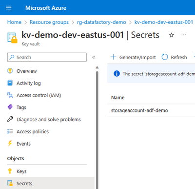Open Activity log in sidebar
Screen dimensions: 195x189
tap(29, 83)
